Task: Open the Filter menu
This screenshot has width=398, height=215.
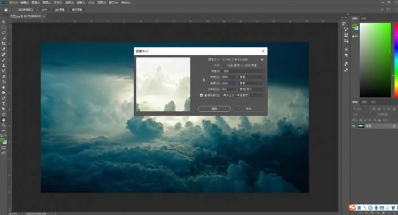Action: click(81, 2)
